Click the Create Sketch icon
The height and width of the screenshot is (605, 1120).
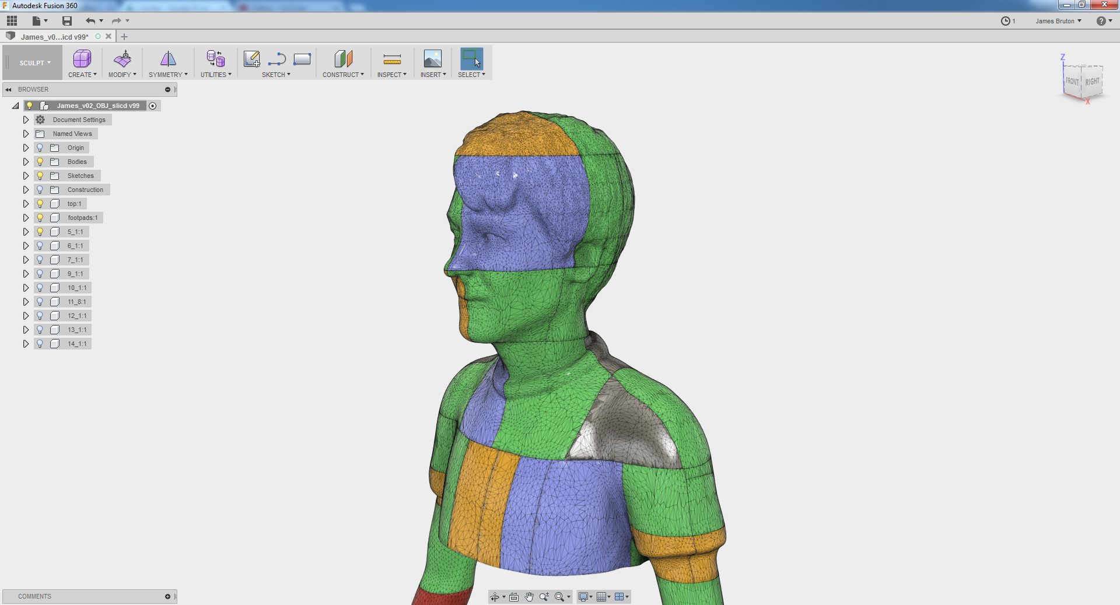coord(252,59)
